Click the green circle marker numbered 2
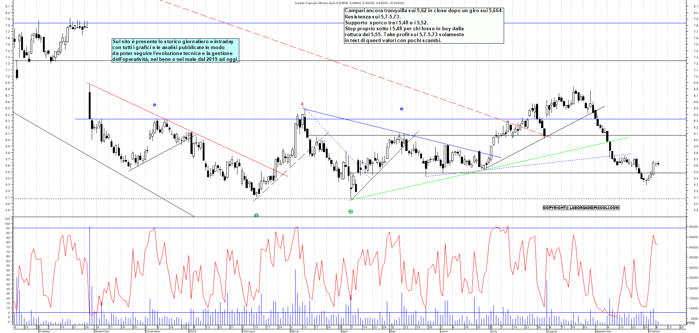This screenshot has width=699, height=333. (x=351, y=212)
